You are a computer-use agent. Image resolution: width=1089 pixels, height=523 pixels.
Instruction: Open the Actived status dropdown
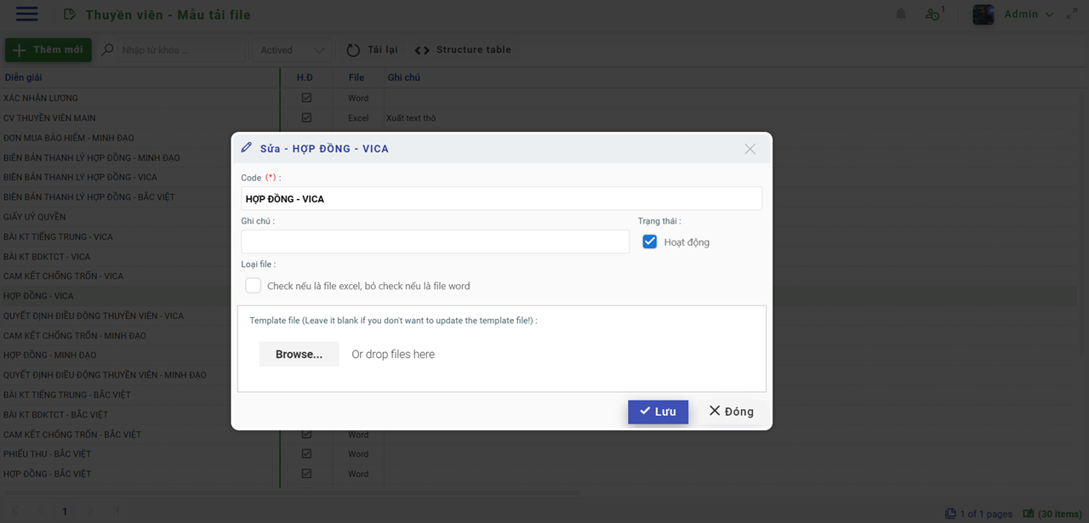291,50
